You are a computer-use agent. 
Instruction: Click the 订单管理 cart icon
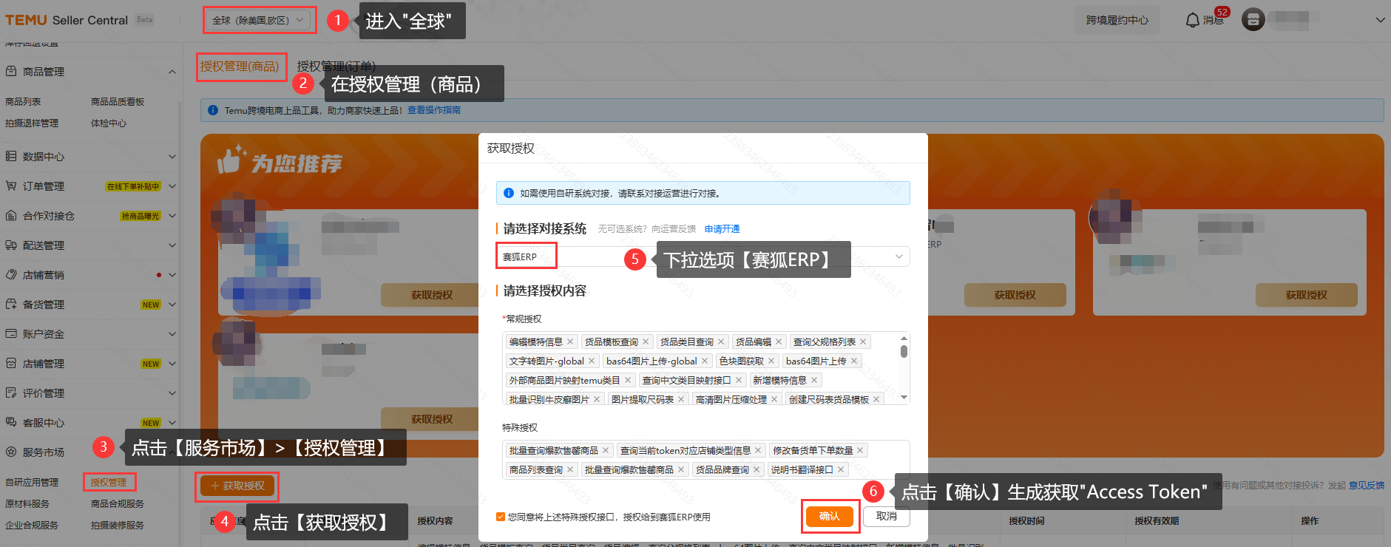tap(11, 186)
